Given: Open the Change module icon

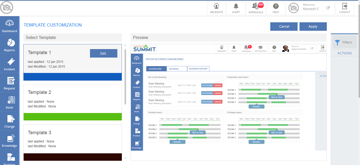Looking at the screenshot, I should coord(10,121).
